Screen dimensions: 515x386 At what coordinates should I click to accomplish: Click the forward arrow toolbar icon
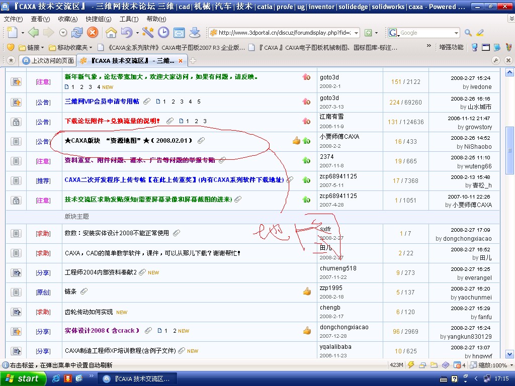click(x=48, y=33)
